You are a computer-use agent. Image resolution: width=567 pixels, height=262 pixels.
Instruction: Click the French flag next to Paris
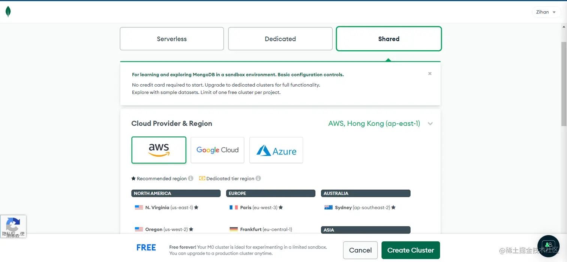coord(234,207)
